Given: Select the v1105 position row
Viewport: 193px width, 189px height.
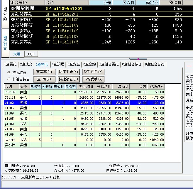Looking at the screenshot, I should pos(84,129).
